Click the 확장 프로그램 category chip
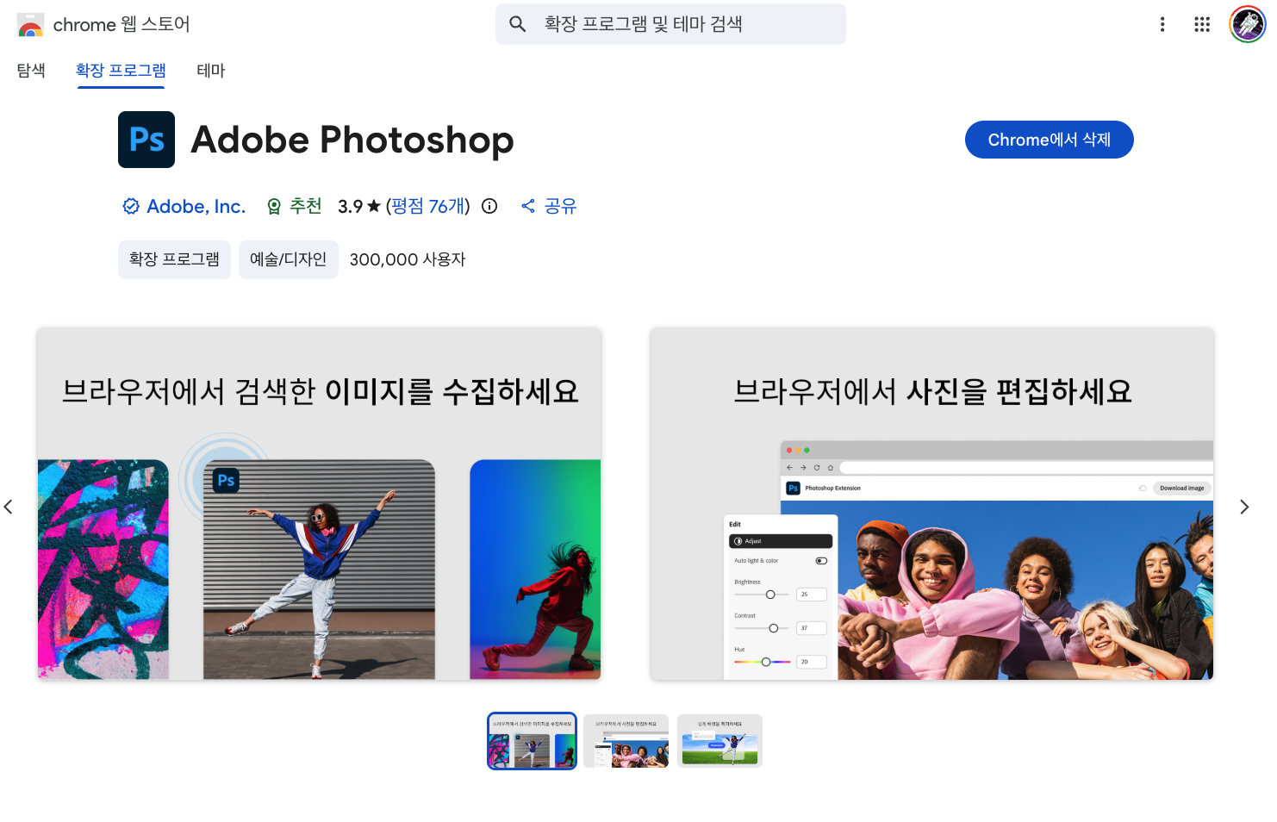The width and height of the screenshot is (1277, 822). point(174,259)
